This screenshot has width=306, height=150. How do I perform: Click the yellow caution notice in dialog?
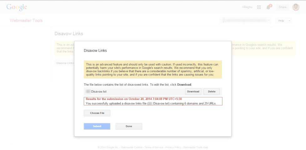153,69
